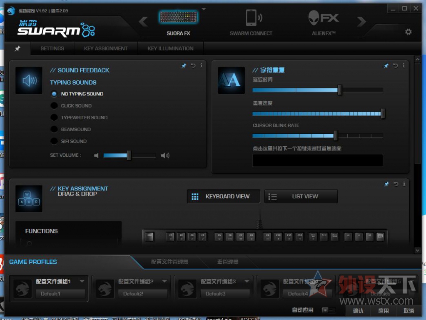
Task: Choose the Typewriter Sound radio button
Action: [x=54, y=117]
